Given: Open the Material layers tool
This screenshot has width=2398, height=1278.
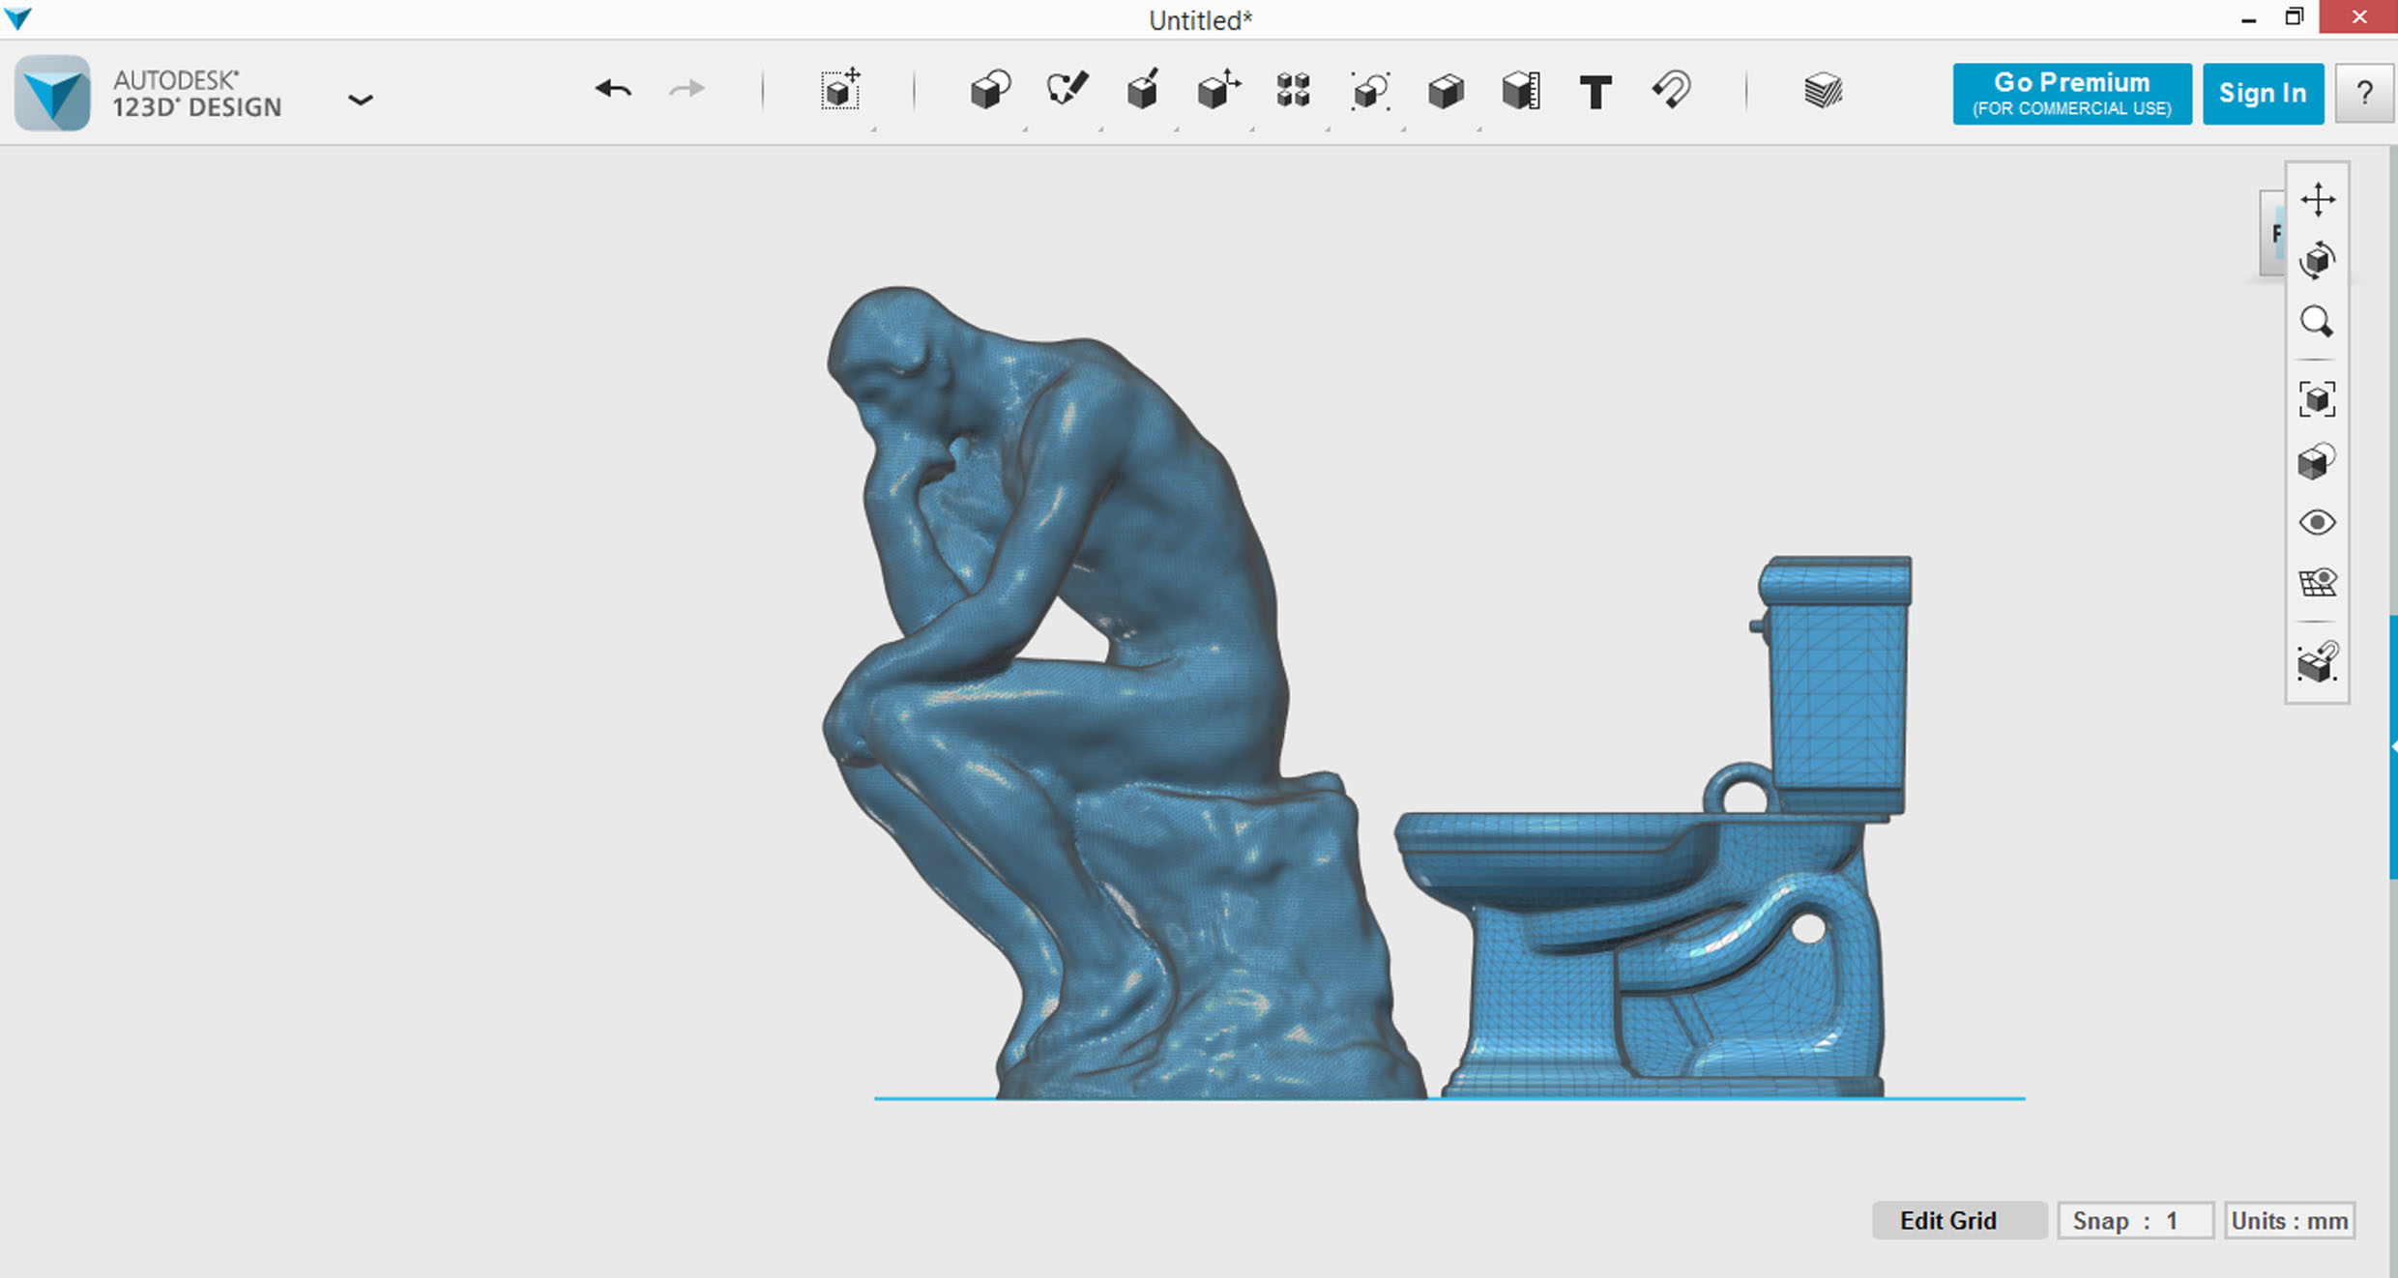Looking at the screenshot, I should (1823, 91).
